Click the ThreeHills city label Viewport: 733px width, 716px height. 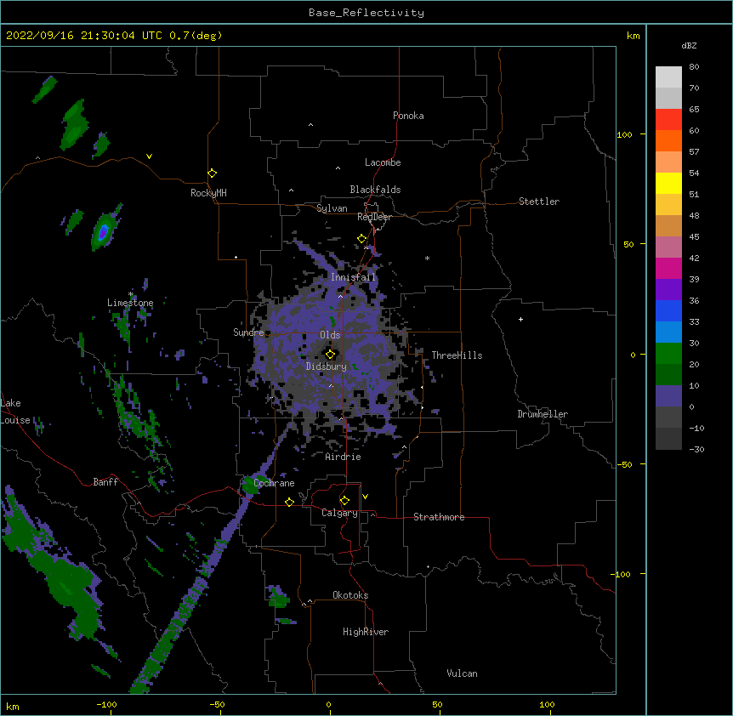[457, 355]
